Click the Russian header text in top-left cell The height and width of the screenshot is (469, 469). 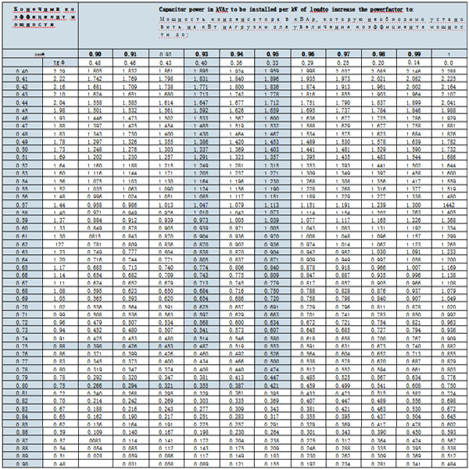[x=38, y=16]
